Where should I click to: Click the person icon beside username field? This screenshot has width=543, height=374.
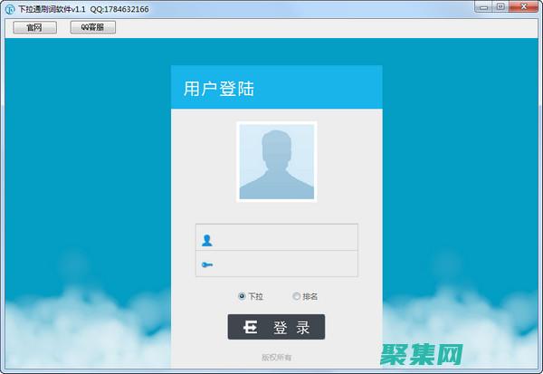tap(207, 240)
